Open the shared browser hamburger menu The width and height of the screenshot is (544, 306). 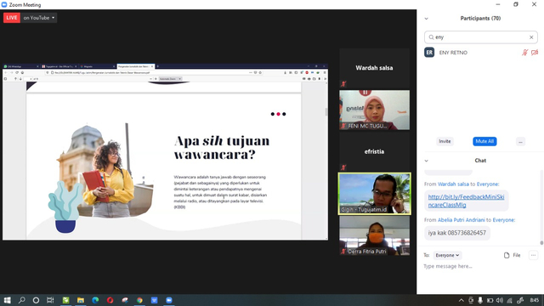pyautogui.click(x=325, y=72)
